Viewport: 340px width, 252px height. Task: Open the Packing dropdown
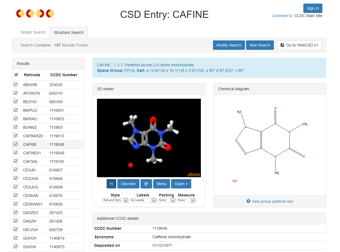(166, 200)
